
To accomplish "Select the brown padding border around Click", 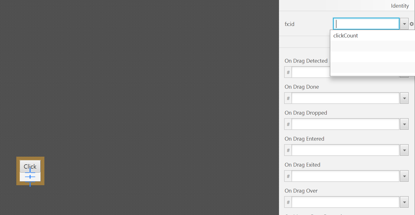I will tap(18, 171).
